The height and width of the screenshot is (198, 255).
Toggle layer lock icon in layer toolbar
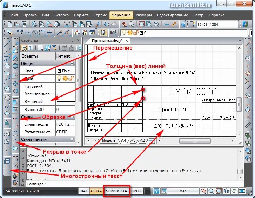pyautogui.click(x=136, y=33)
